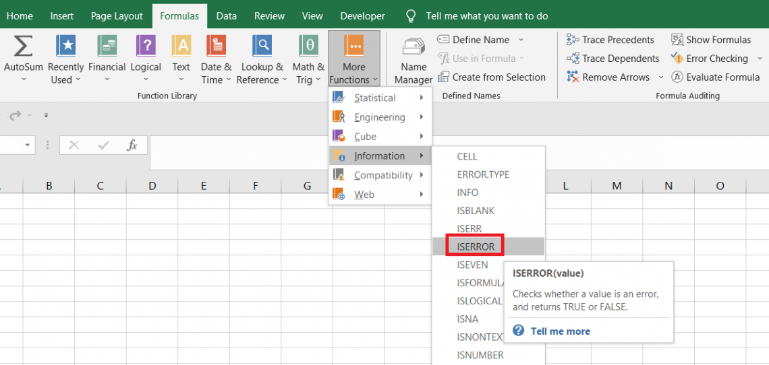Click the Insert Function fx button
The width and height of the screenshot is (769, 365).
(x=132, y=145)
